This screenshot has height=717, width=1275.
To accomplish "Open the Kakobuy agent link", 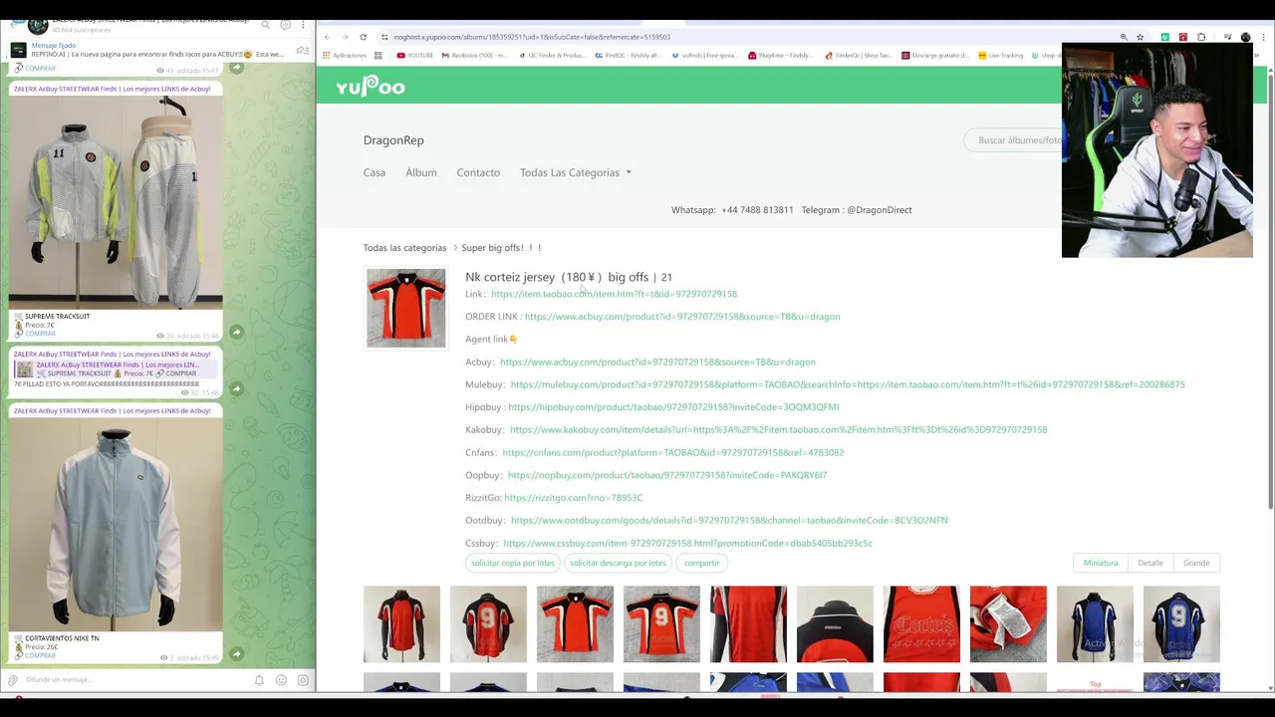I will (778, 430).
